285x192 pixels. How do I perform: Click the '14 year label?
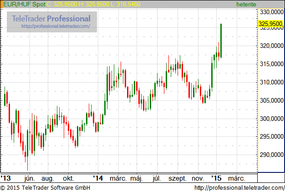click(98, 178)
